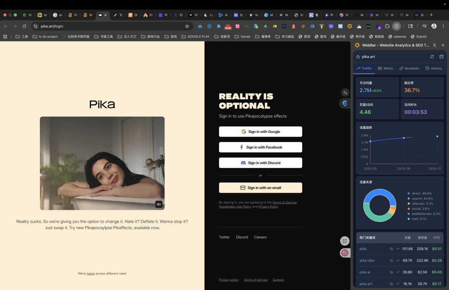Open the Chrome three-dot menu
Screen dimensions: 449x290
pyautogui.click(x=443, y=26)
